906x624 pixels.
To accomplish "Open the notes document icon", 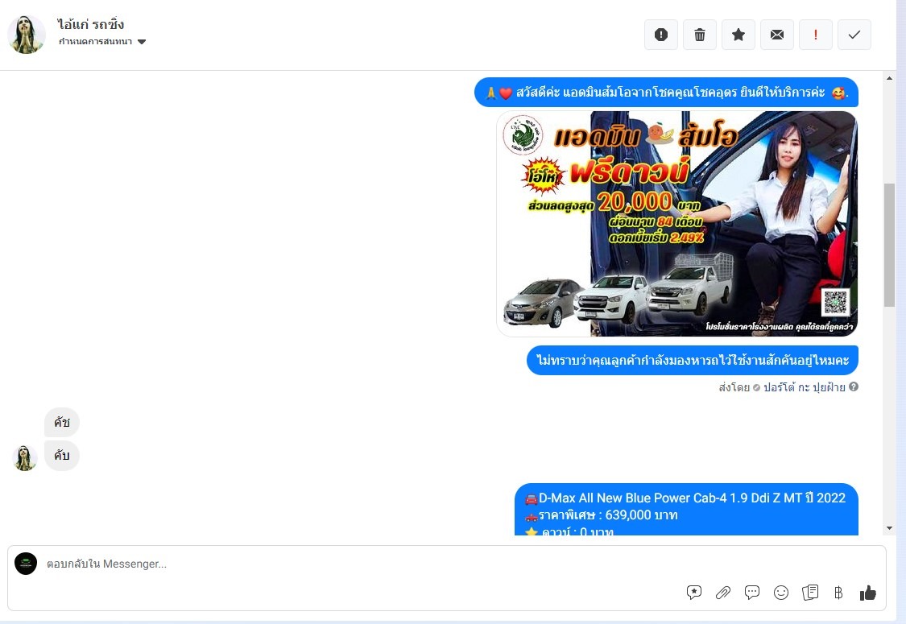I will coord(810,593).
